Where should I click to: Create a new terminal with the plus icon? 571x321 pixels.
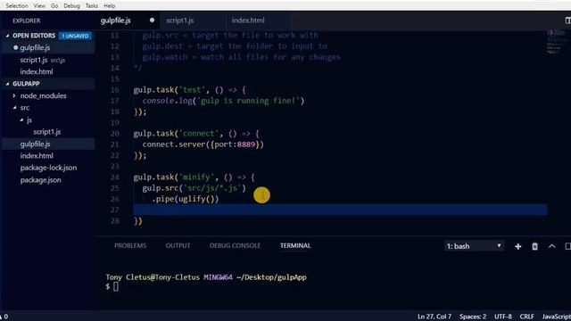(517, 246)
